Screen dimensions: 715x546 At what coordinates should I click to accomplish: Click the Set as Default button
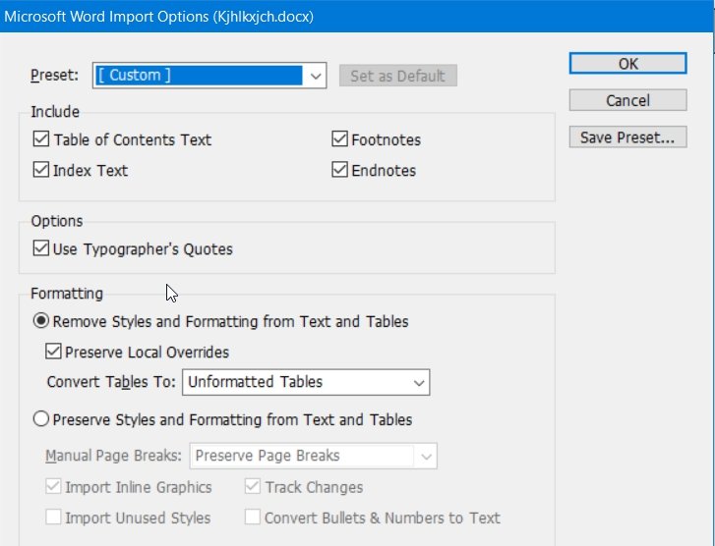click(x=397, y=76)
